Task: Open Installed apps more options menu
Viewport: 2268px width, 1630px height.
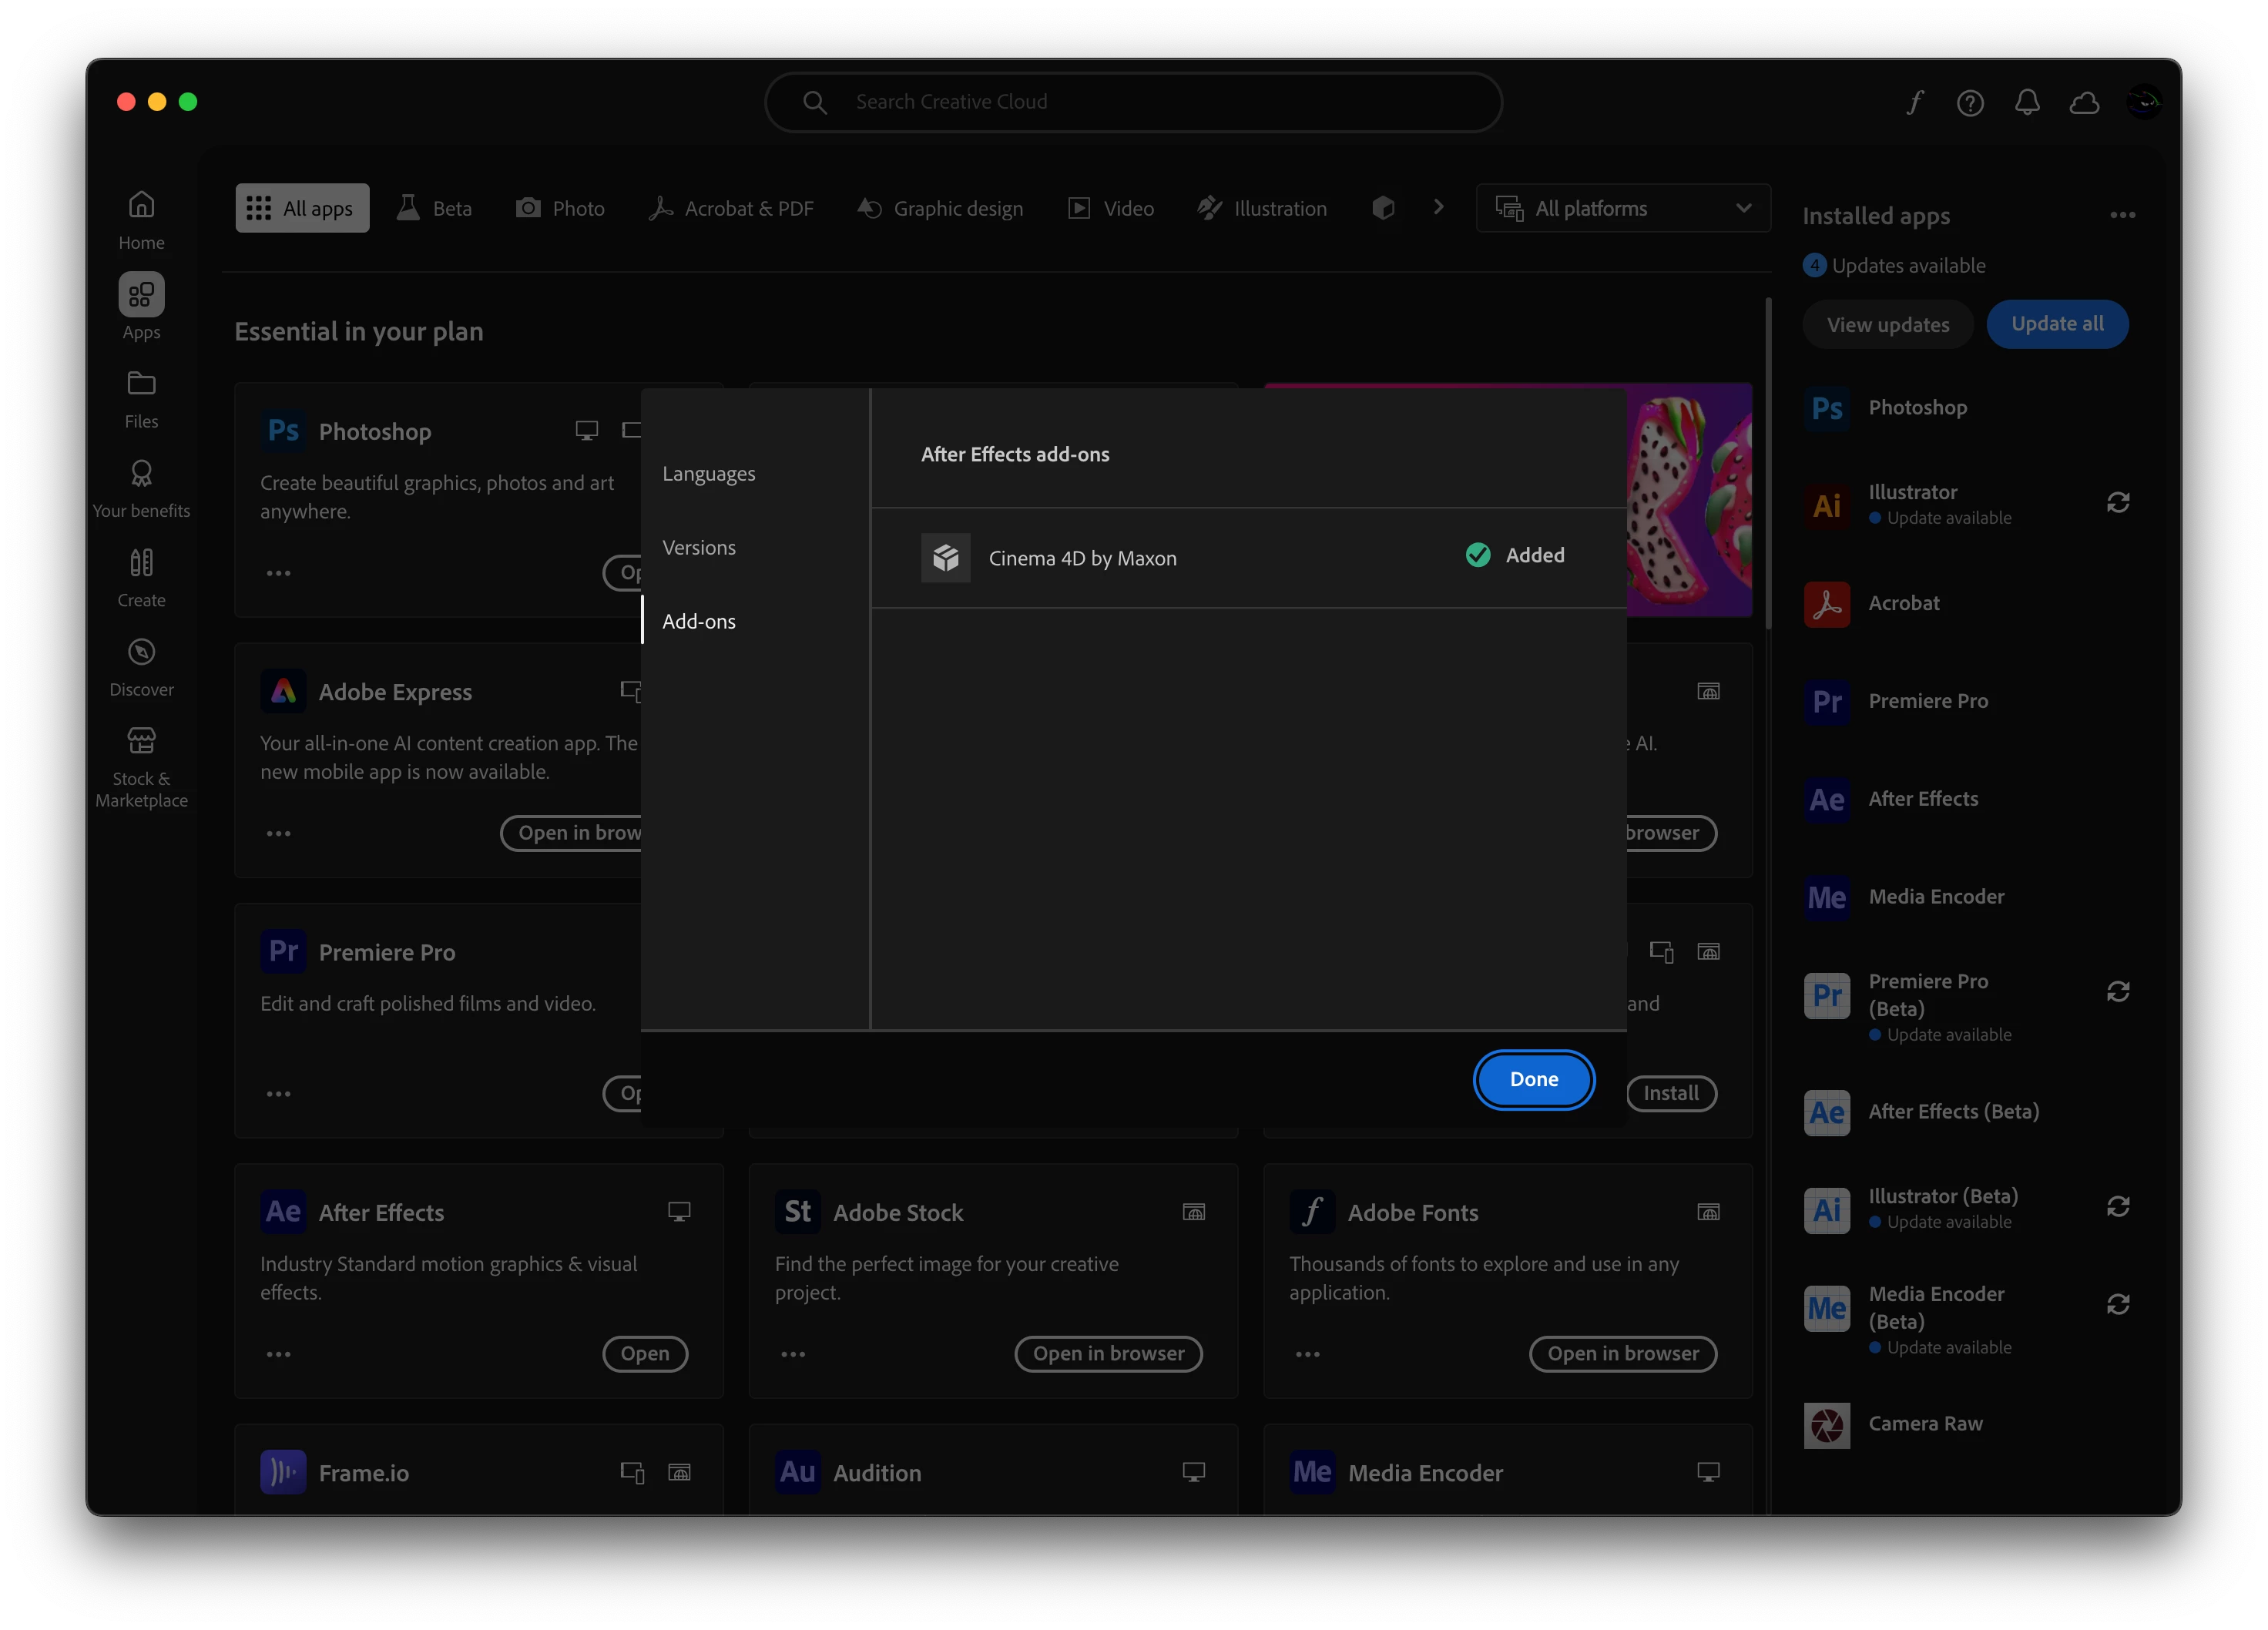Action: (x=2122, y=215)
